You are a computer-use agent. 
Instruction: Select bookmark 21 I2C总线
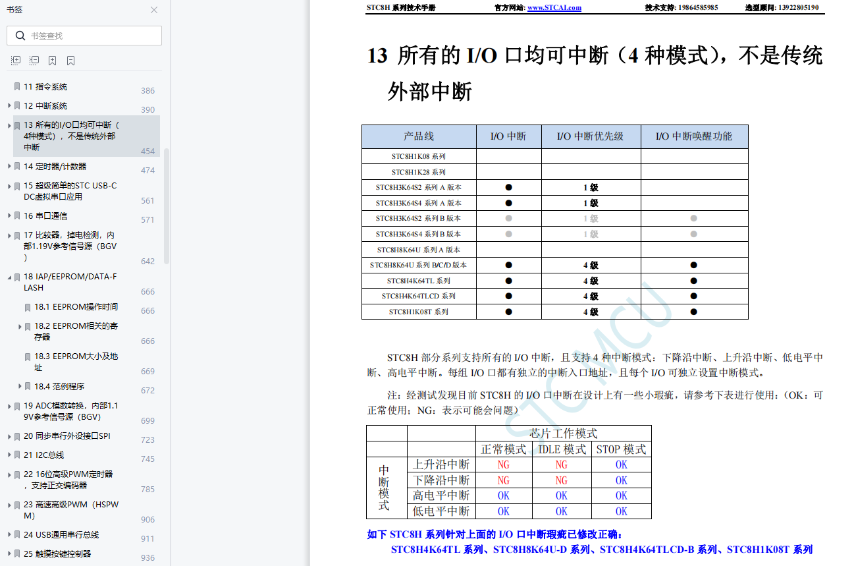[43, 455]
